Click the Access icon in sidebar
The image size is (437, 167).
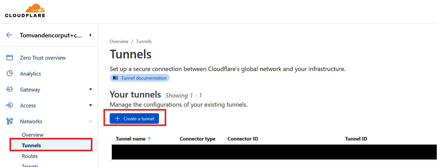point(10,105)
